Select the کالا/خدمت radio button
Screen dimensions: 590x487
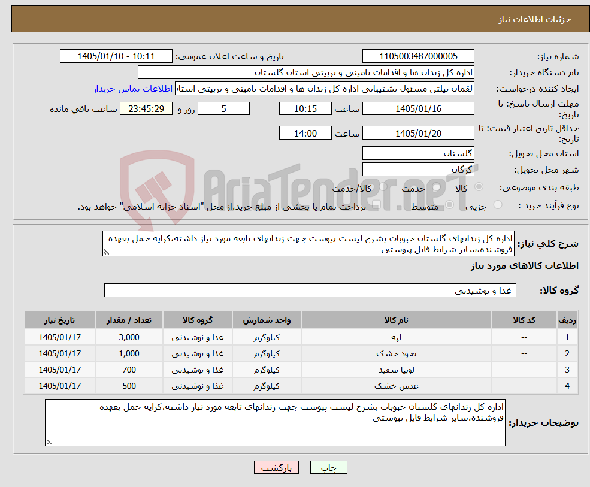[x=383, y=187]
